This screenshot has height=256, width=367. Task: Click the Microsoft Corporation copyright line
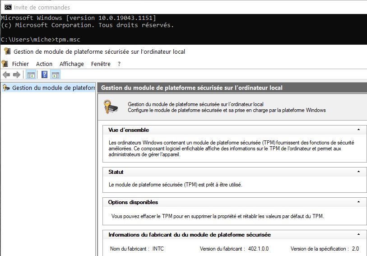[x=87, y=25]
